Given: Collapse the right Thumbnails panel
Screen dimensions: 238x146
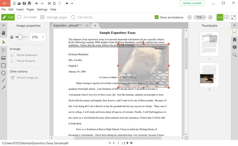Looking at the screenshot, I should [234, 26].
